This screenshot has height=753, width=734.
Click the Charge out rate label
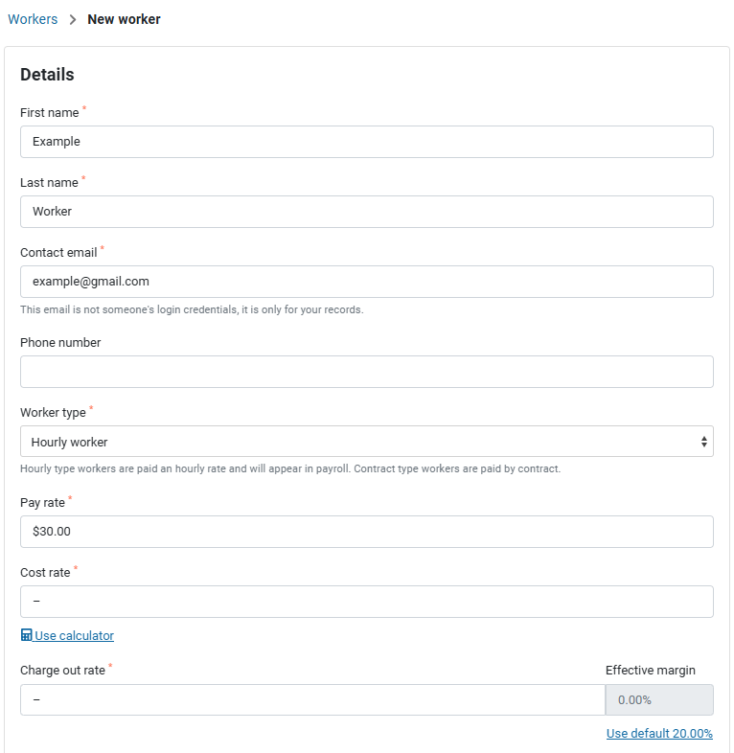pos(62,671)
